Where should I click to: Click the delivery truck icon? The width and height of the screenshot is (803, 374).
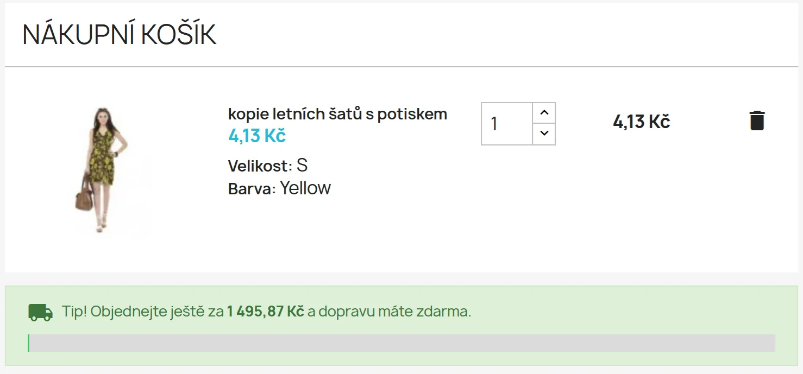[x=40, y=312]
